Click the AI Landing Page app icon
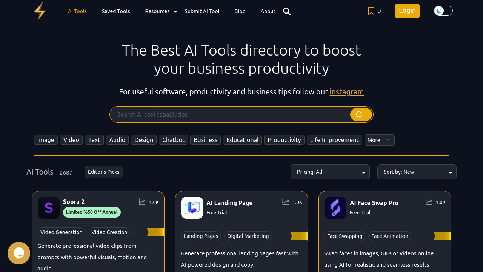483x272 pixels. 192,208
